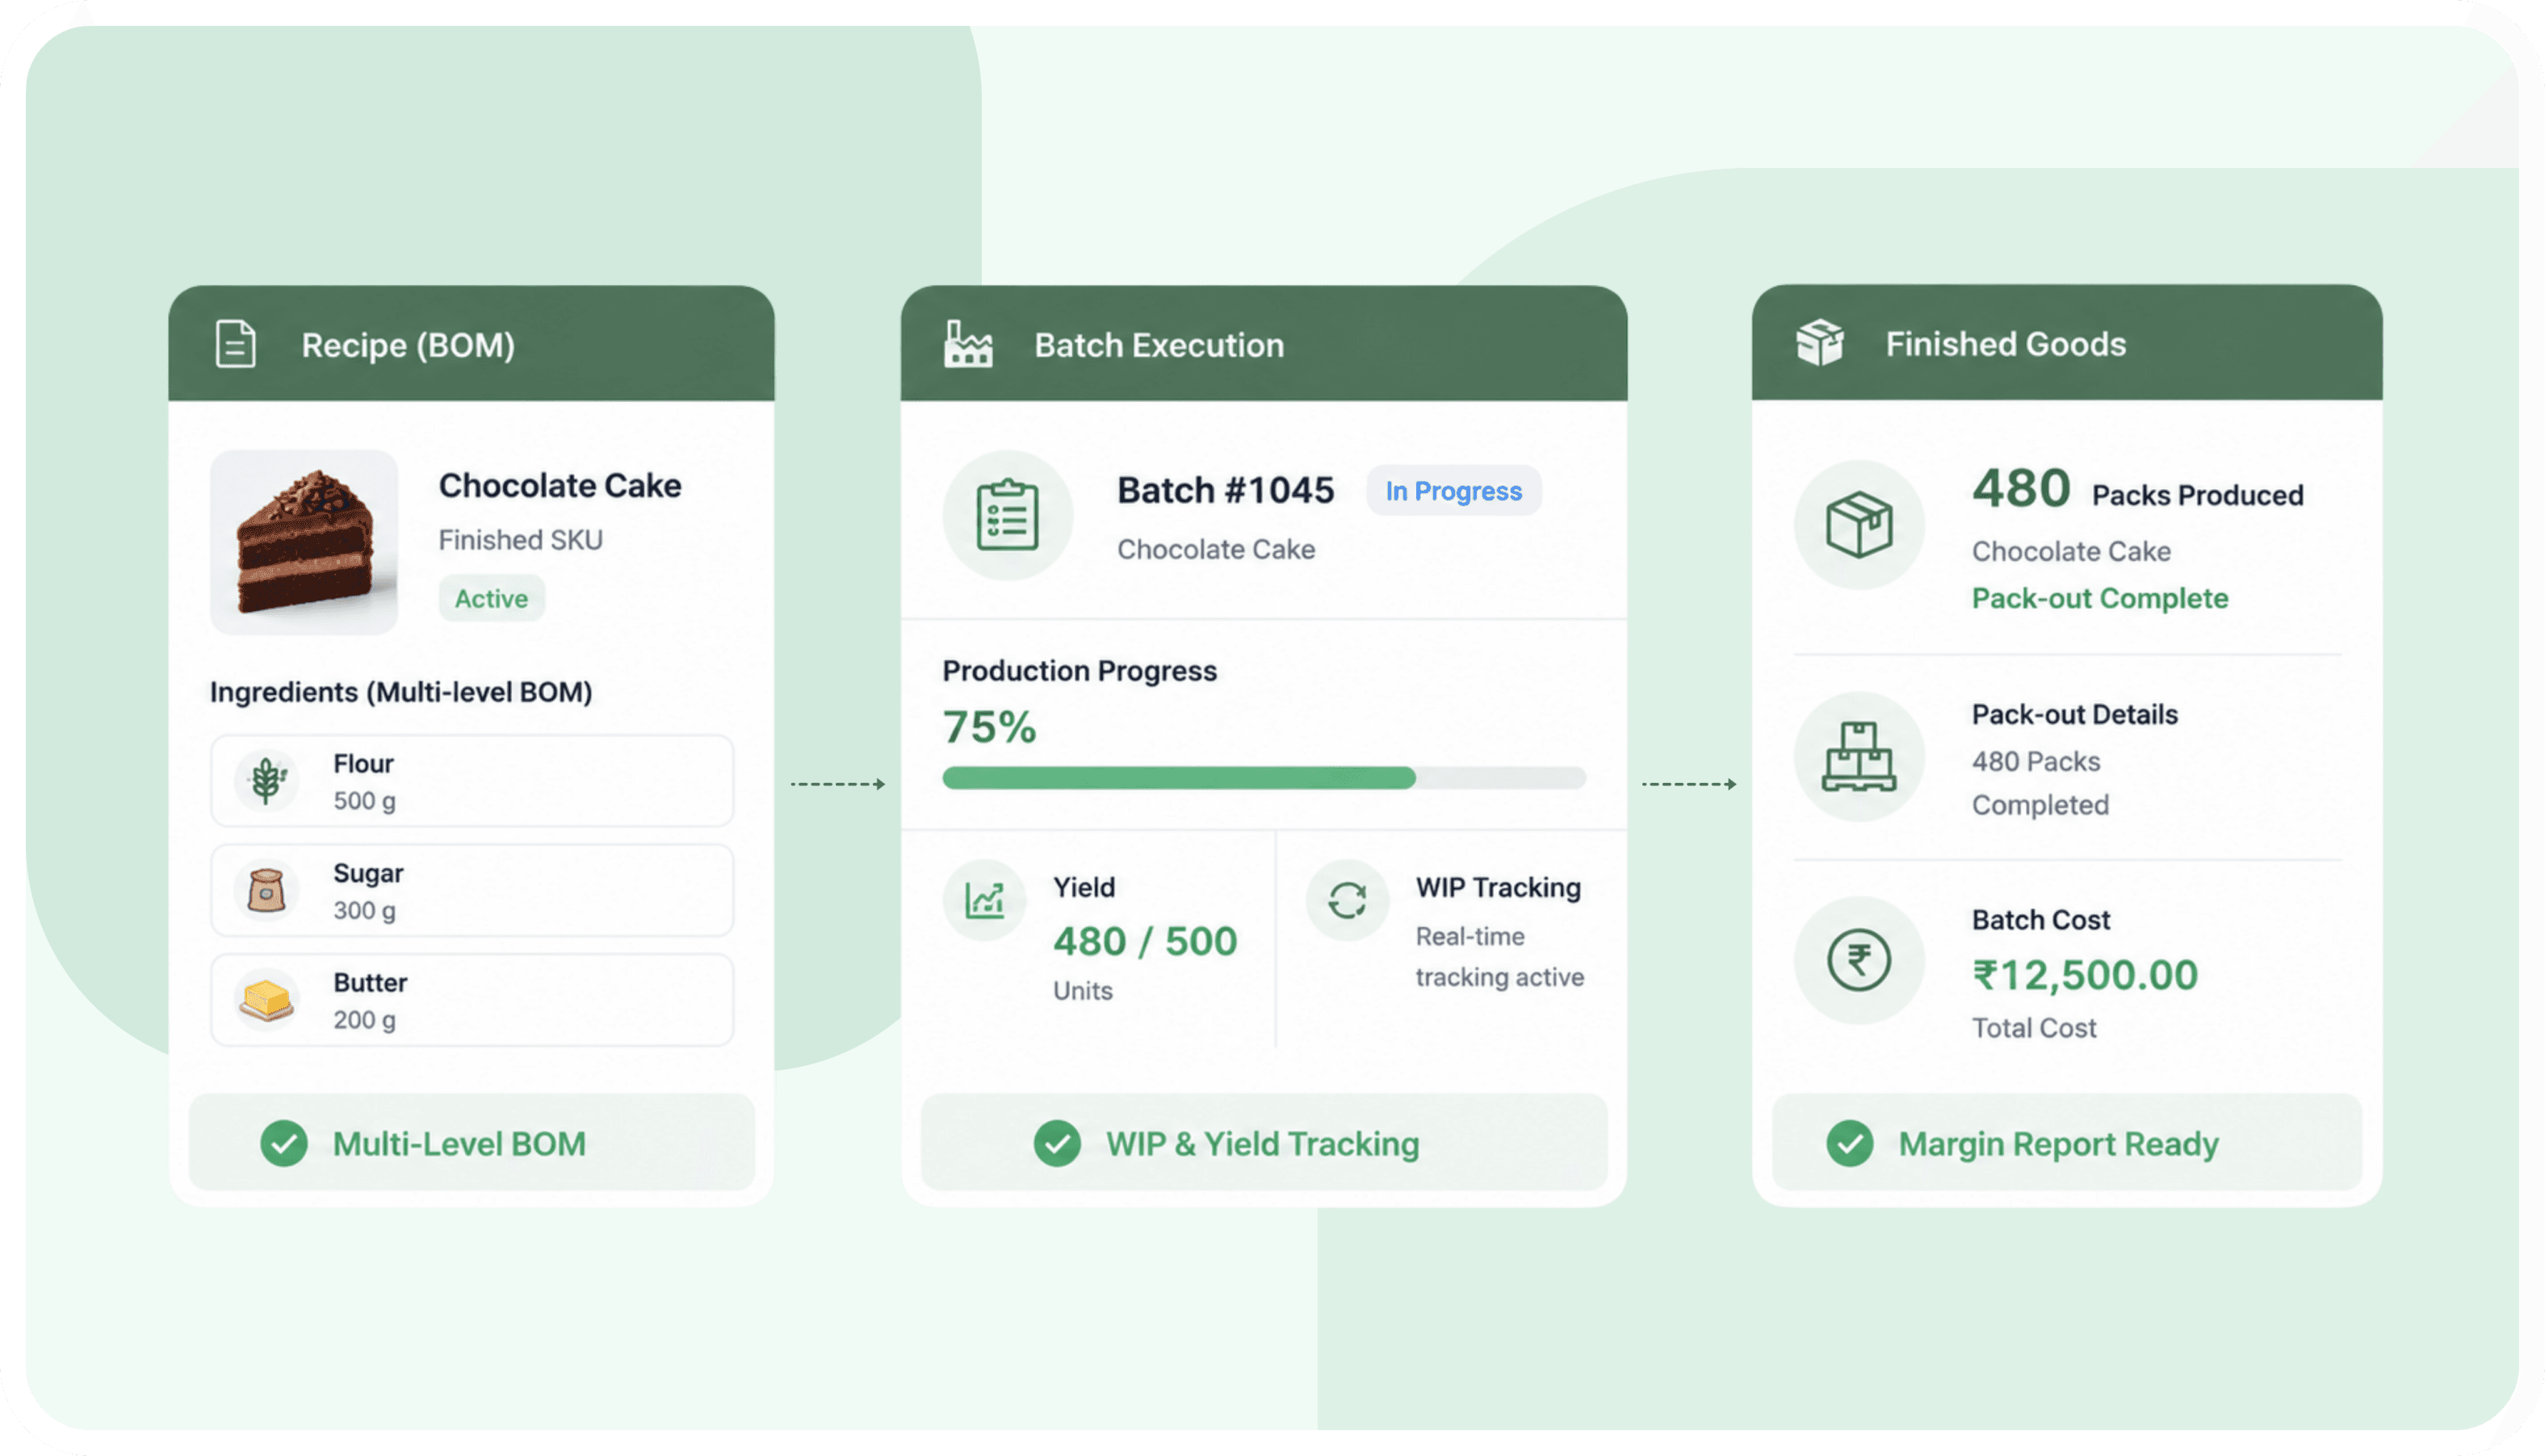This screenshot has width=2545, height=1456.
Task: Click the Batch #1045 clipboard icon
Action: (x=1008, y=515)
